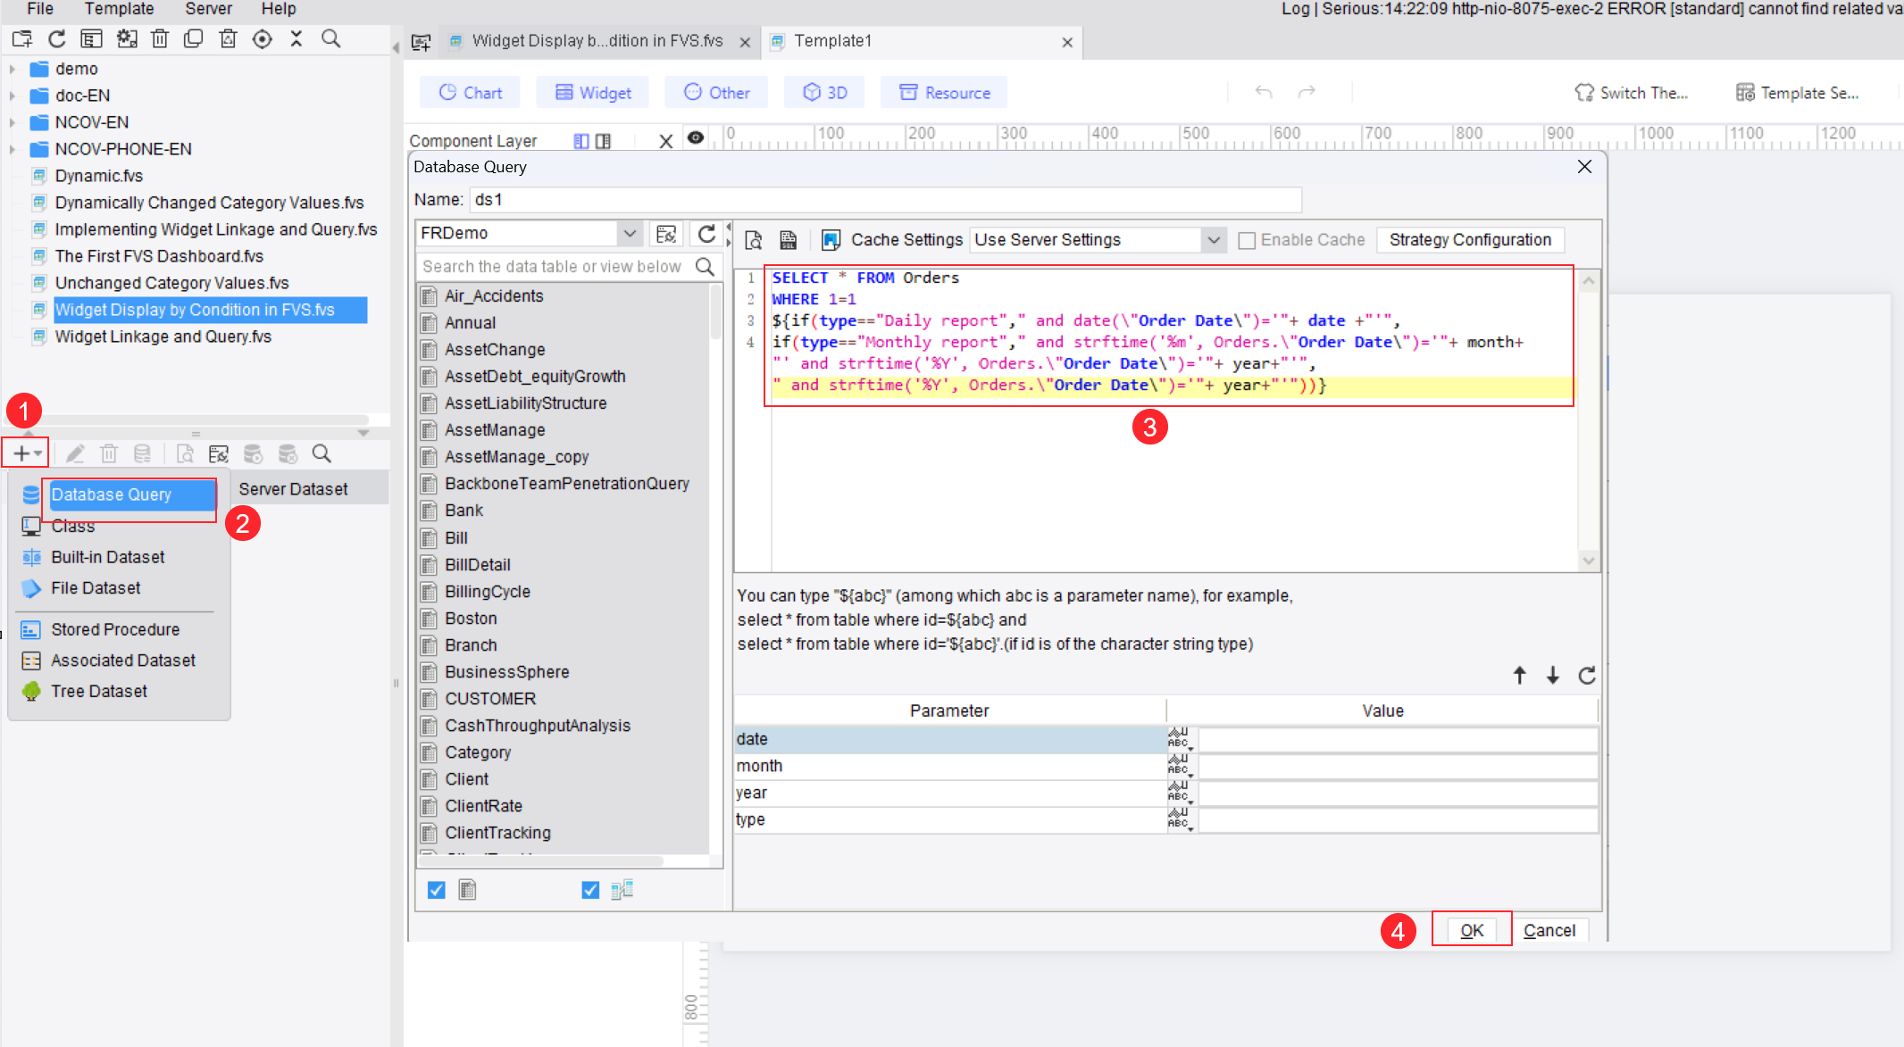1904x1047 pixels.
Task: Refresh the template file tree
Action: point(57,39)
